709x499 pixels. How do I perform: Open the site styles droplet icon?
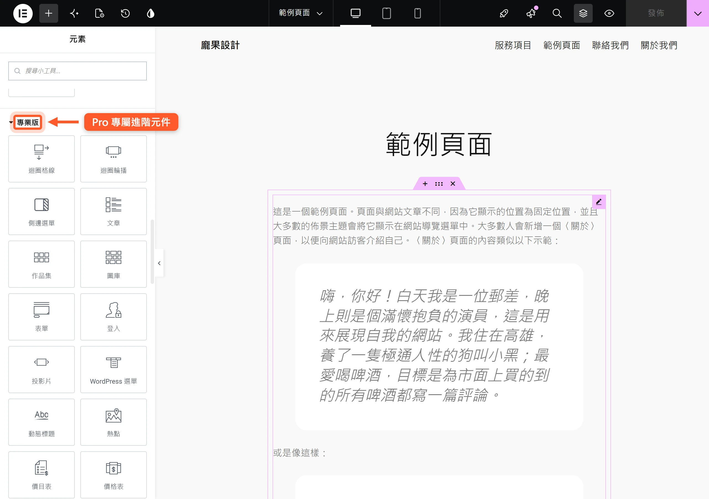(151, 13)
